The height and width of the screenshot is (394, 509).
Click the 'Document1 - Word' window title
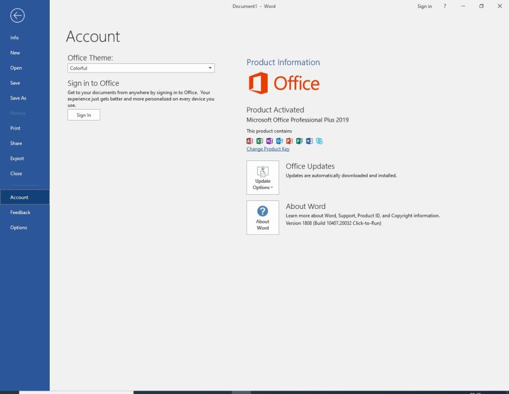[x=254, y=6]
